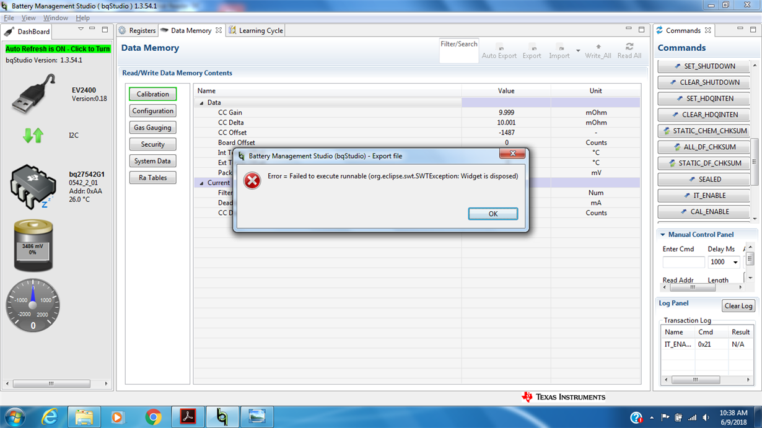This screenshot has width=762, height=428.
Task: Click the Texas Instruments logo
Action: [x=563, y=397]
